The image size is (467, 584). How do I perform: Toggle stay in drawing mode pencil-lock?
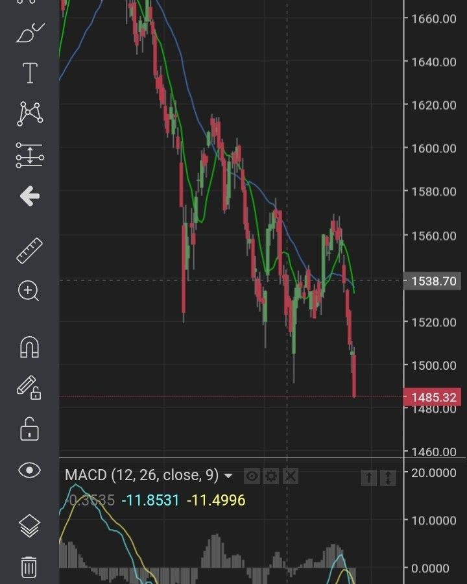click(29, 388)
